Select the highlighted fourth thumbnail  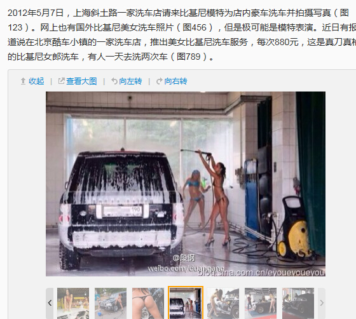(186, 303)
